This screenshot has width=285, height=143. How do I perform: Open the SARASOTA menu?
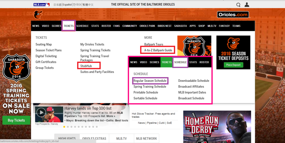point(180,26)
